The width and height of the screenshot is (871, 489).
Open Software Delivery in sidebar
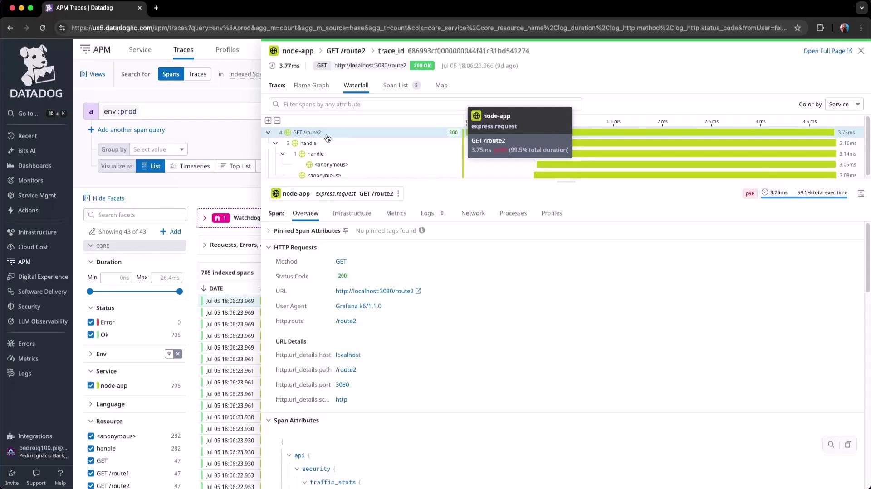point(42,292)
